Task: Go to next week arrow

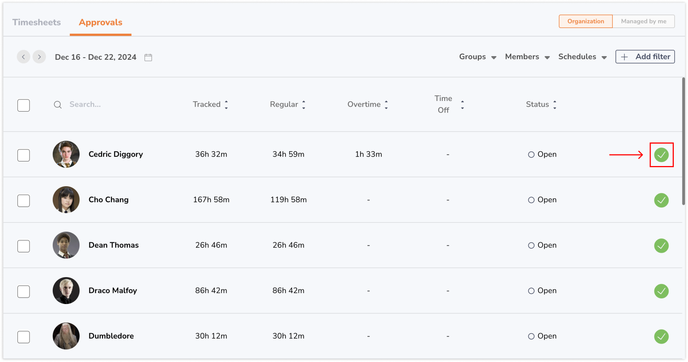Action: tap(39, 57)
